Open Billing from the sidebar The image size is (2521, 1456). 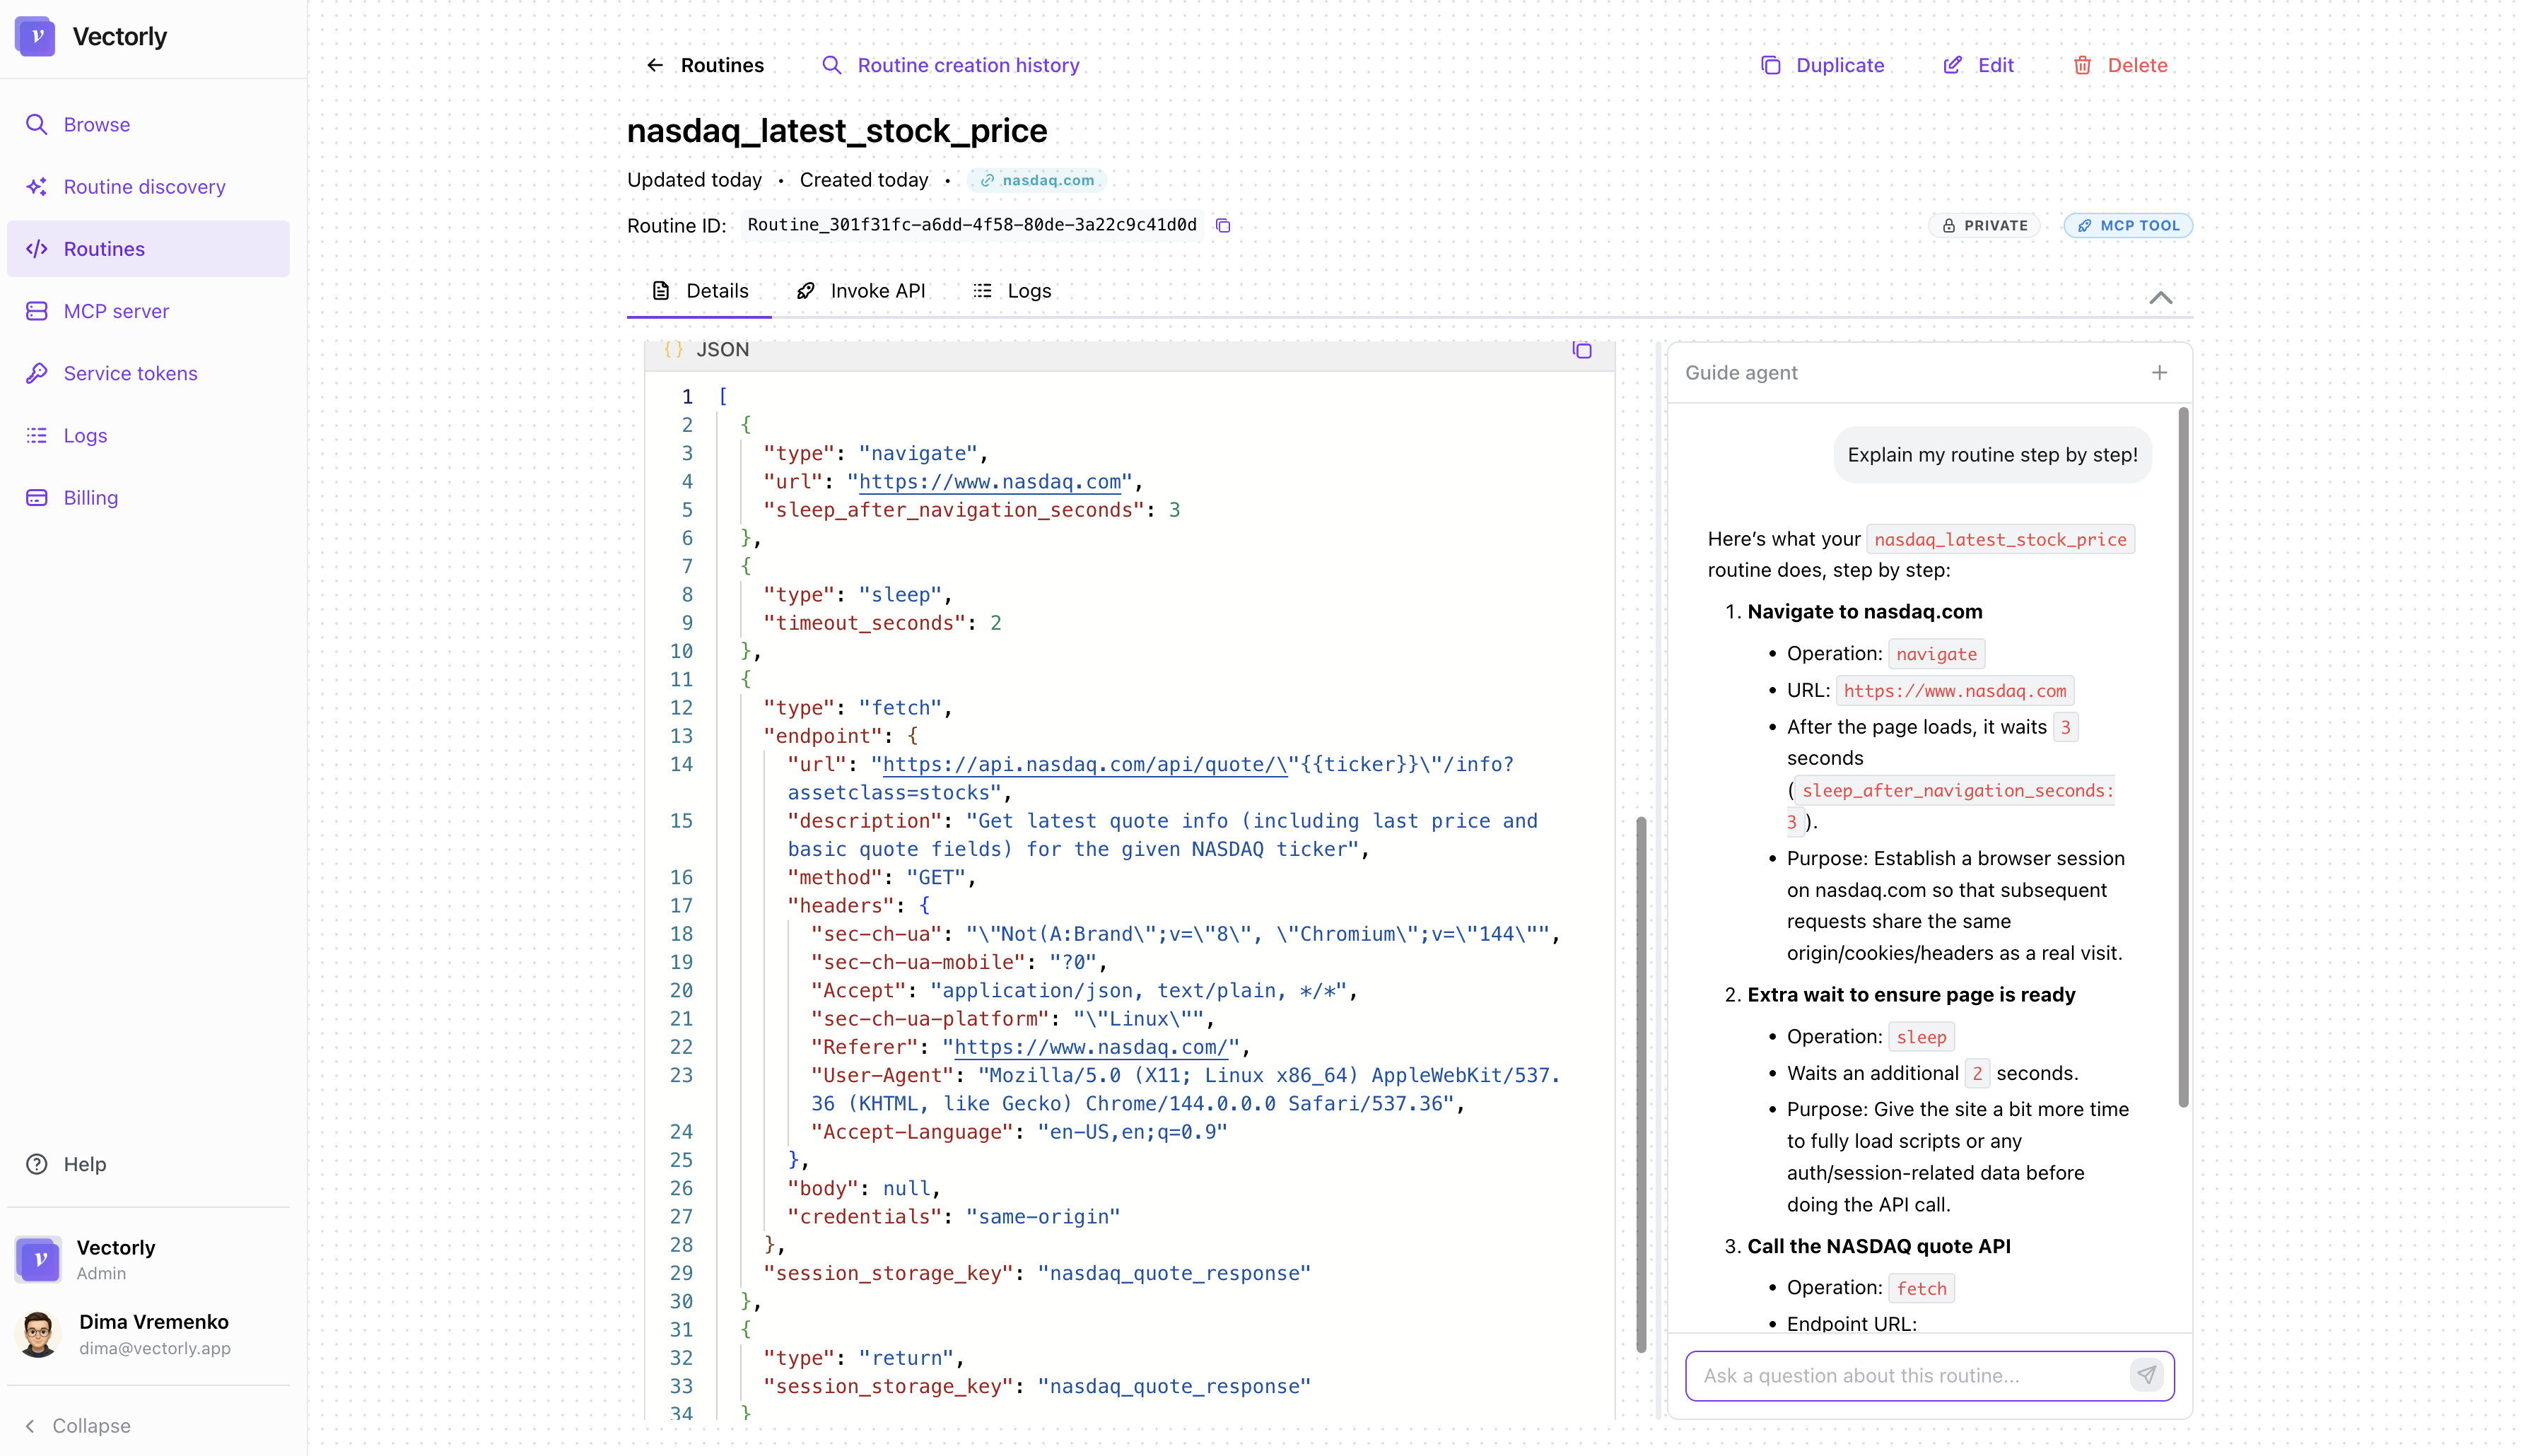(90, 497)
